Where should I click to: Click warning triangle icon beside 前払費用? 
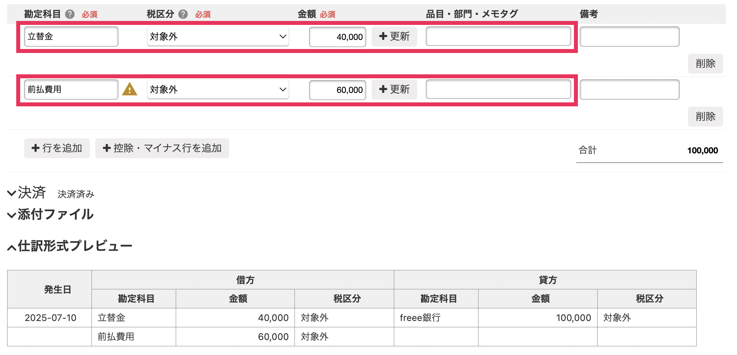click(x=129, y=89)
